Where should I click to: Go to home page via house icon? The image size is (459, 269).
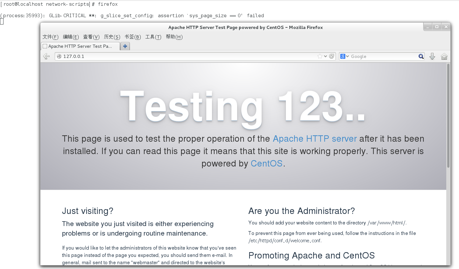pyautogui.click(x=444, y=56)
